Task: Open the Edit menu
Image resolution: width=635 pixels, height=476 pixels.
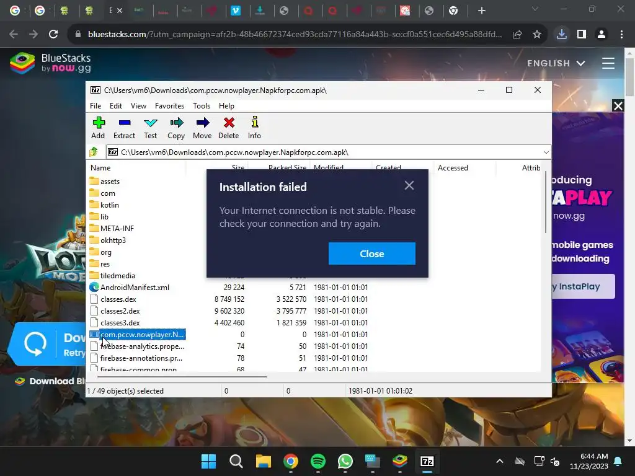Action: [116, 105]
